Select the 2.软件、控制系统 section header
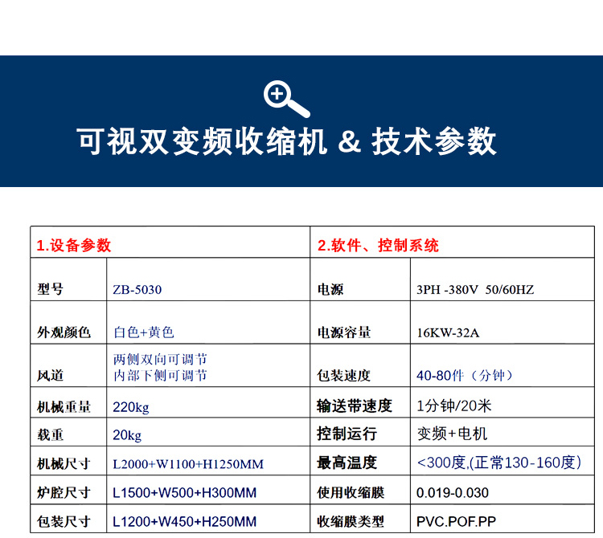The image size is (603, 538). pyautogui.click(x=378, y=245)
